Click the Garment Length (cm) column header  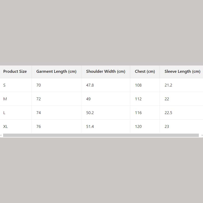tap(56, 71)
